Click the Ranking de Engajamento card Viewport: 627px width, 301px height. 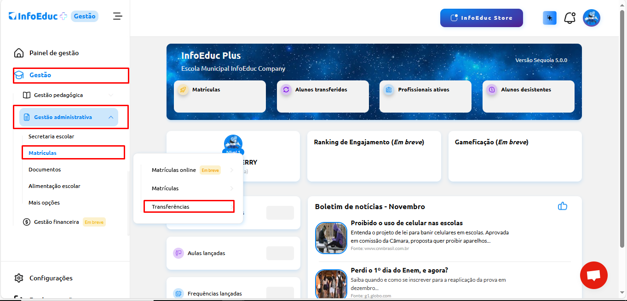(x=374, y=156)
